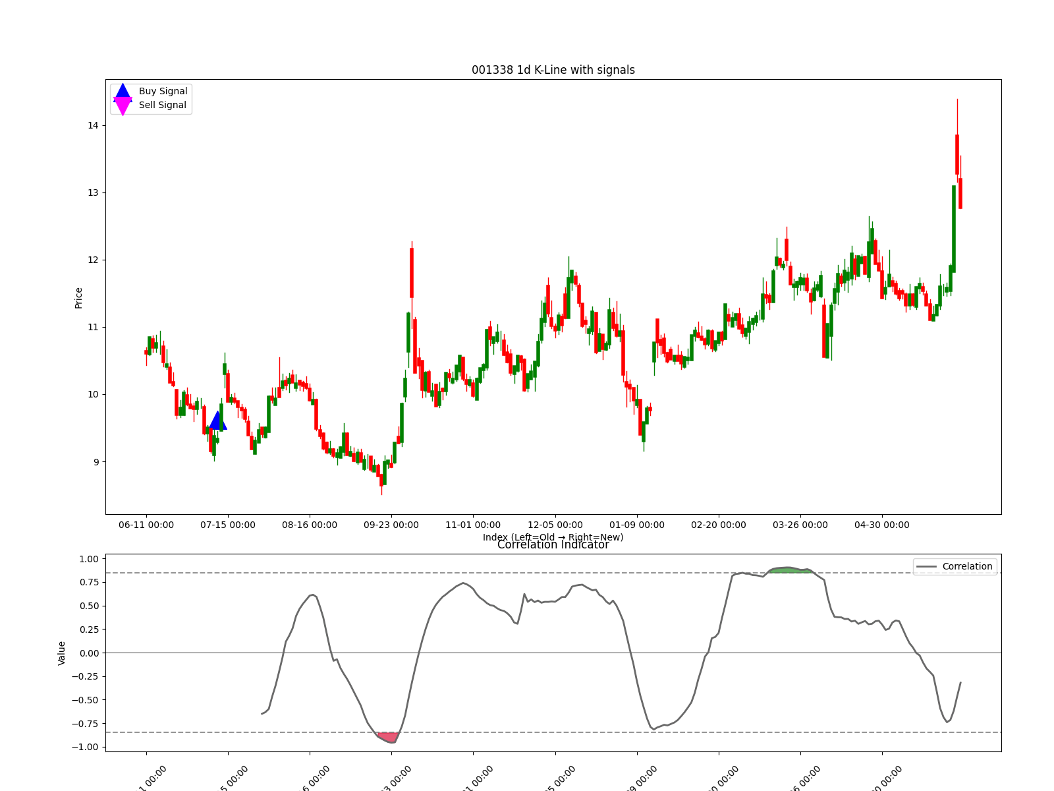
Task: Click the chart title '001338 1d K-Line with signals'
Action: pos(553,70)
